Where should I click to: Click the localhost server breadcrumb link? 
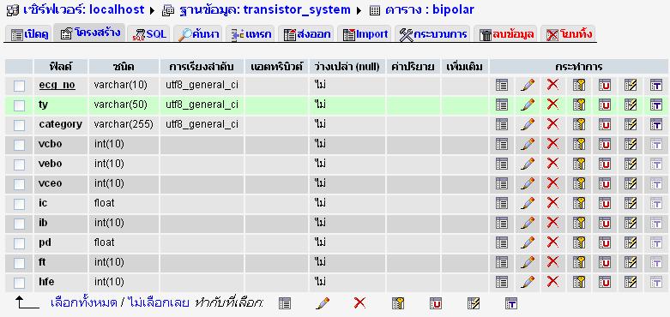click(117, 9)
